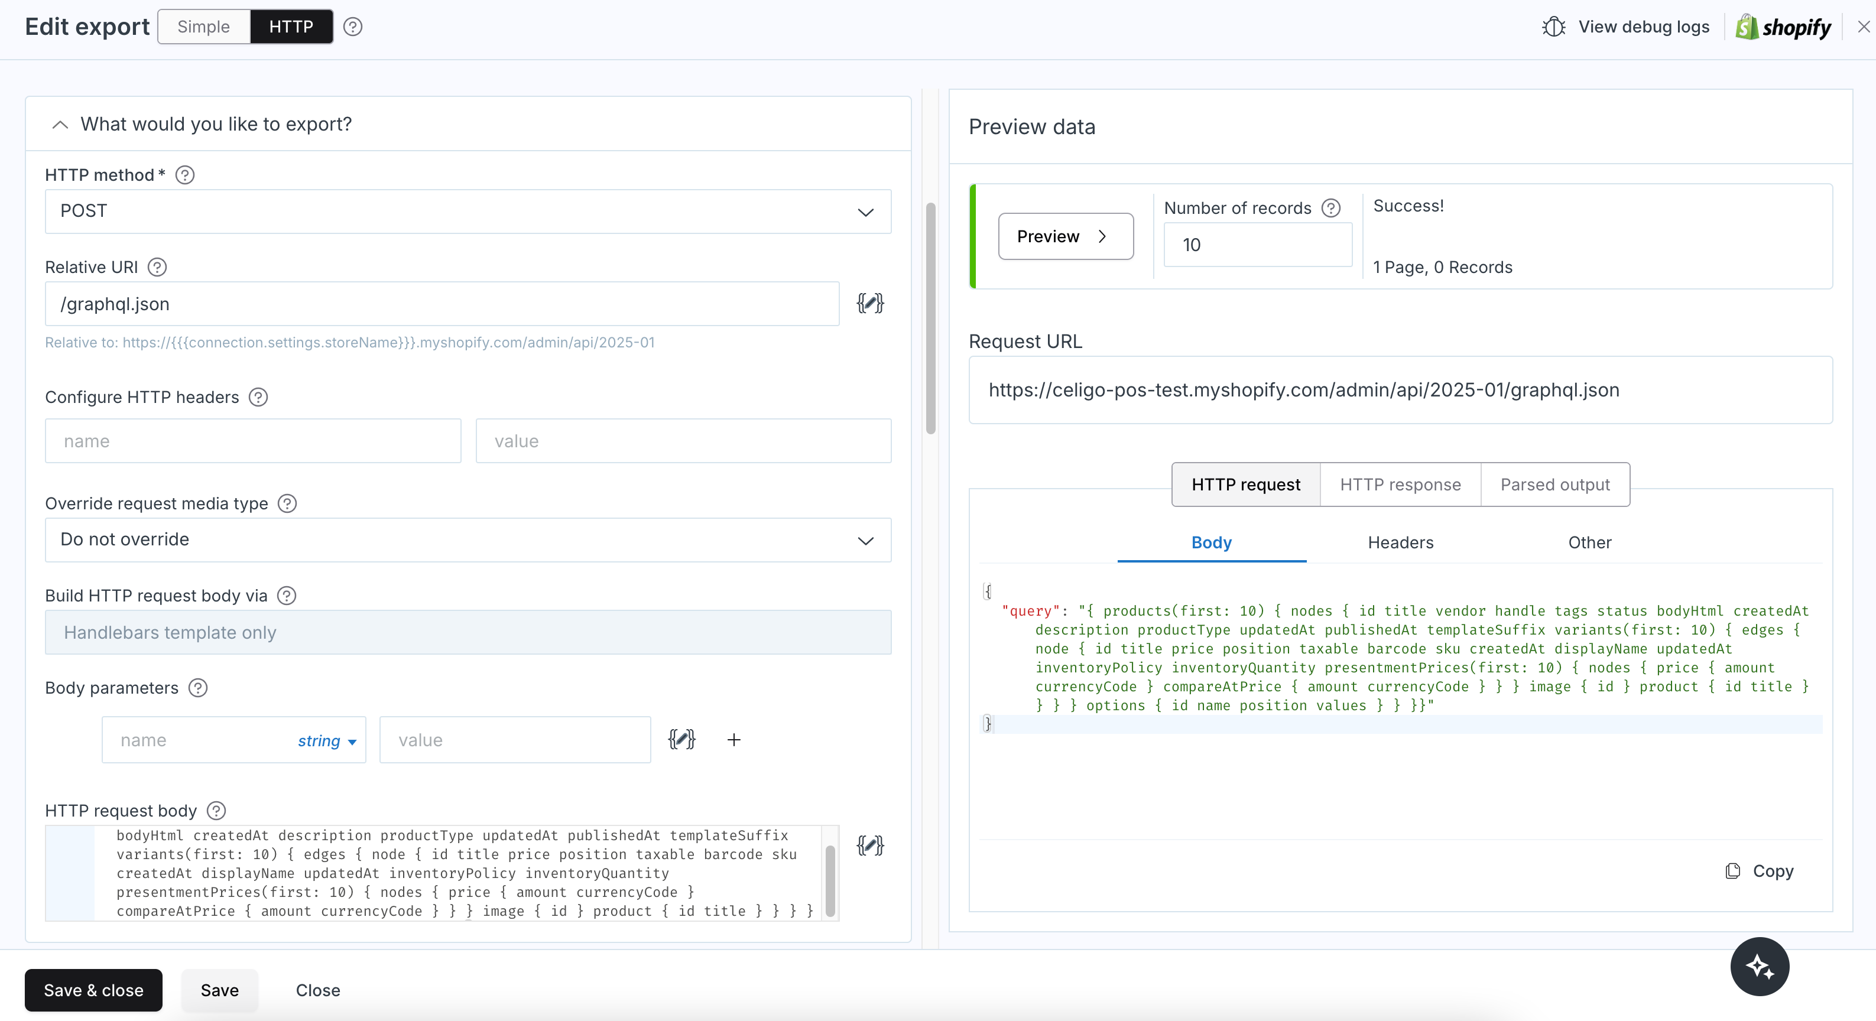Click the "Relative to:" base URL hint

click(x=349, y=342)
